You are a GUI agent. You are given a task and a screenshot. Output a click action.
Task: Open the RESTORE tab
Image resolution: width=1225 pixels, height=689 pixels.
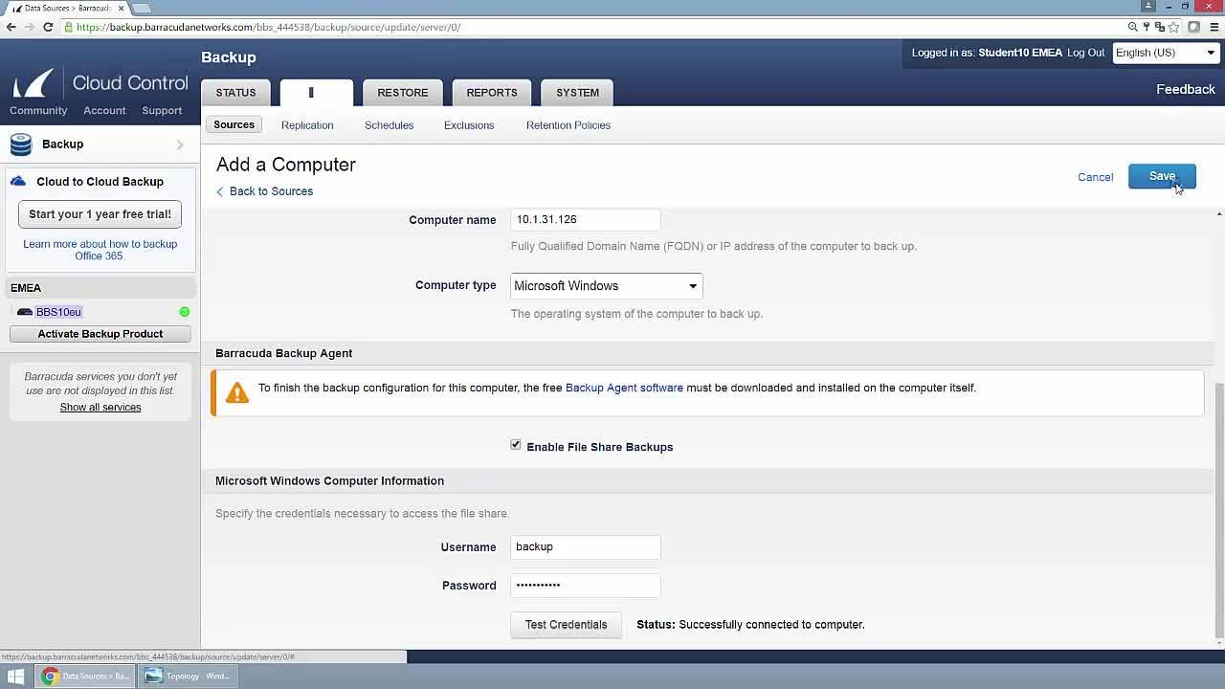(x=403, y=93)
